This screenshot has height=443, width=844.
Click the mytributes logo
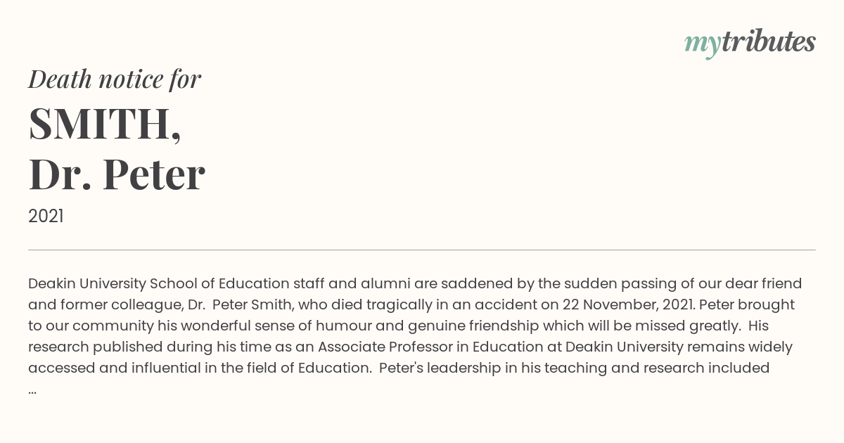[x=750, y=43]
